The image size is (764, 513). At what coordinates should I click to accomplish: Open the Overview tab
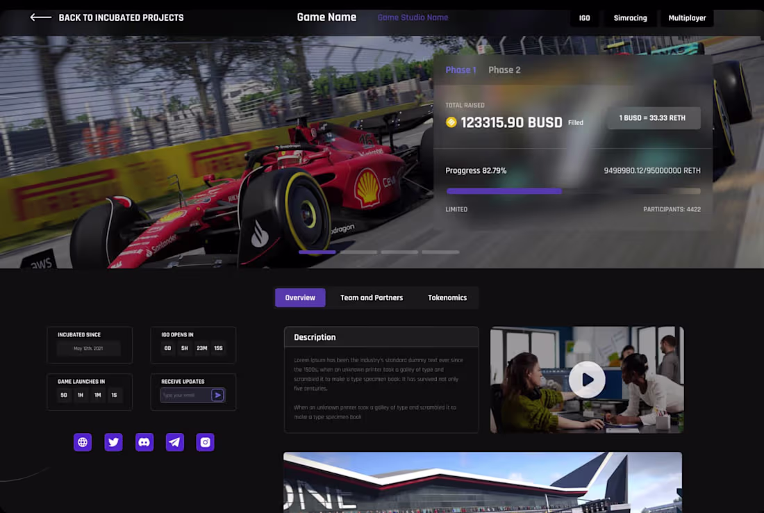[300, 298]
